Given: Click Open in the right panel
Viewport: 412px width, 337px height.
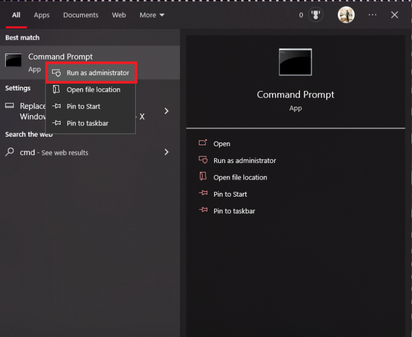Looking at the screenshot, I should coord(222,144).
